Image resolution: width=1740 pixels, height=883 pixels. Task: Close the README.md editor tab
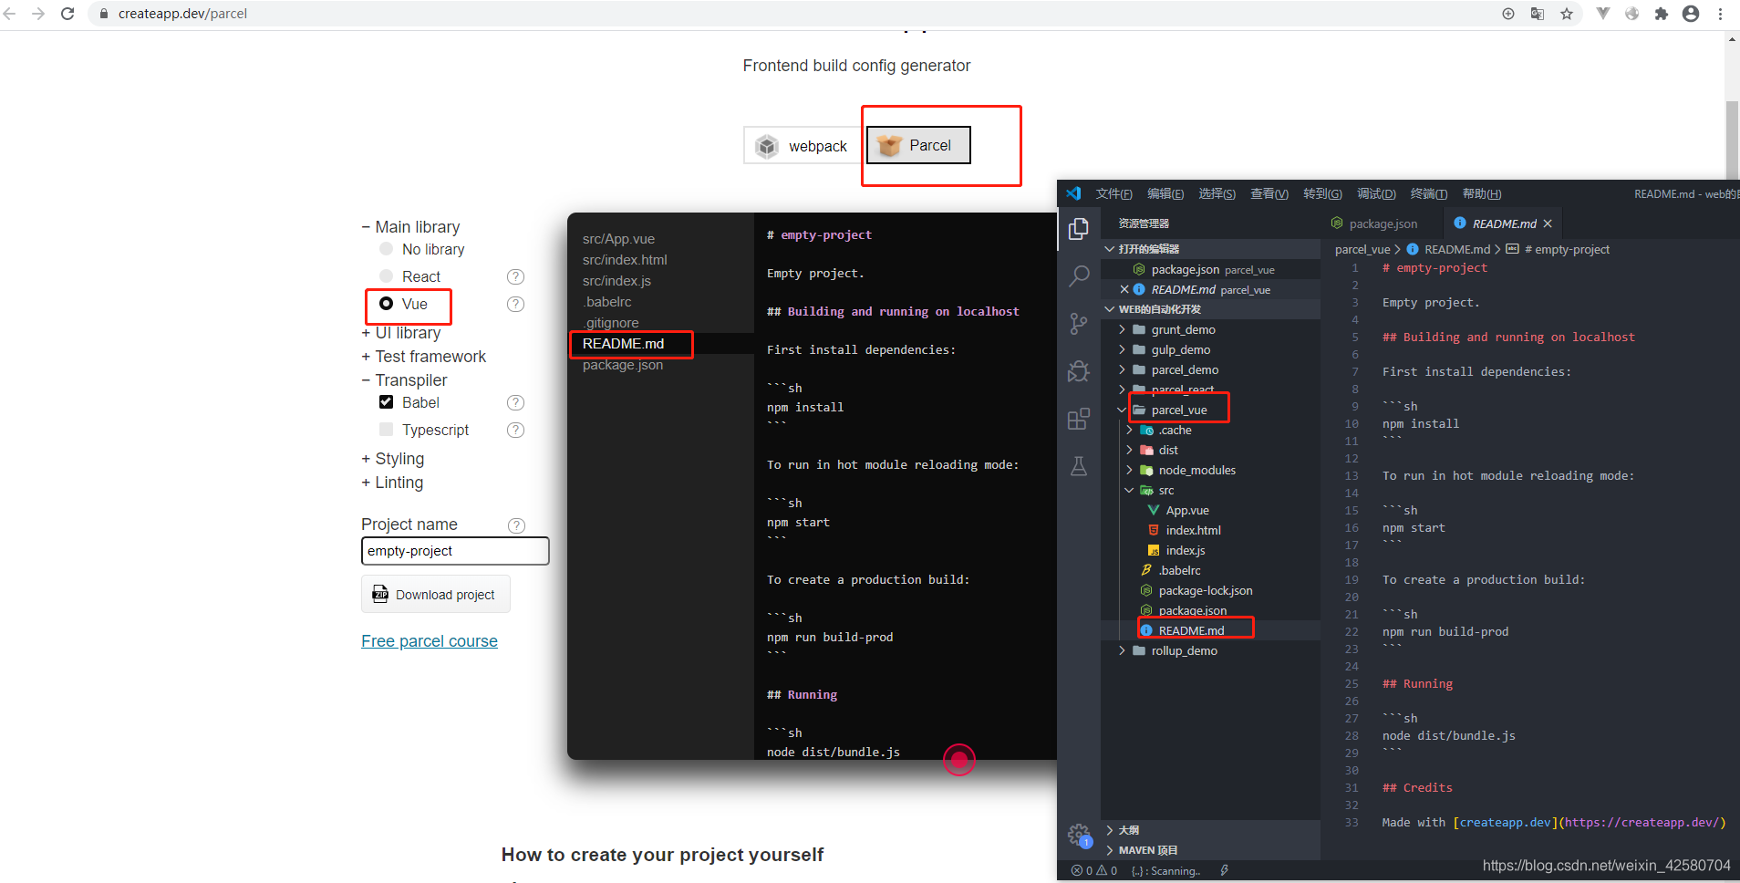tap(1548, 223)
